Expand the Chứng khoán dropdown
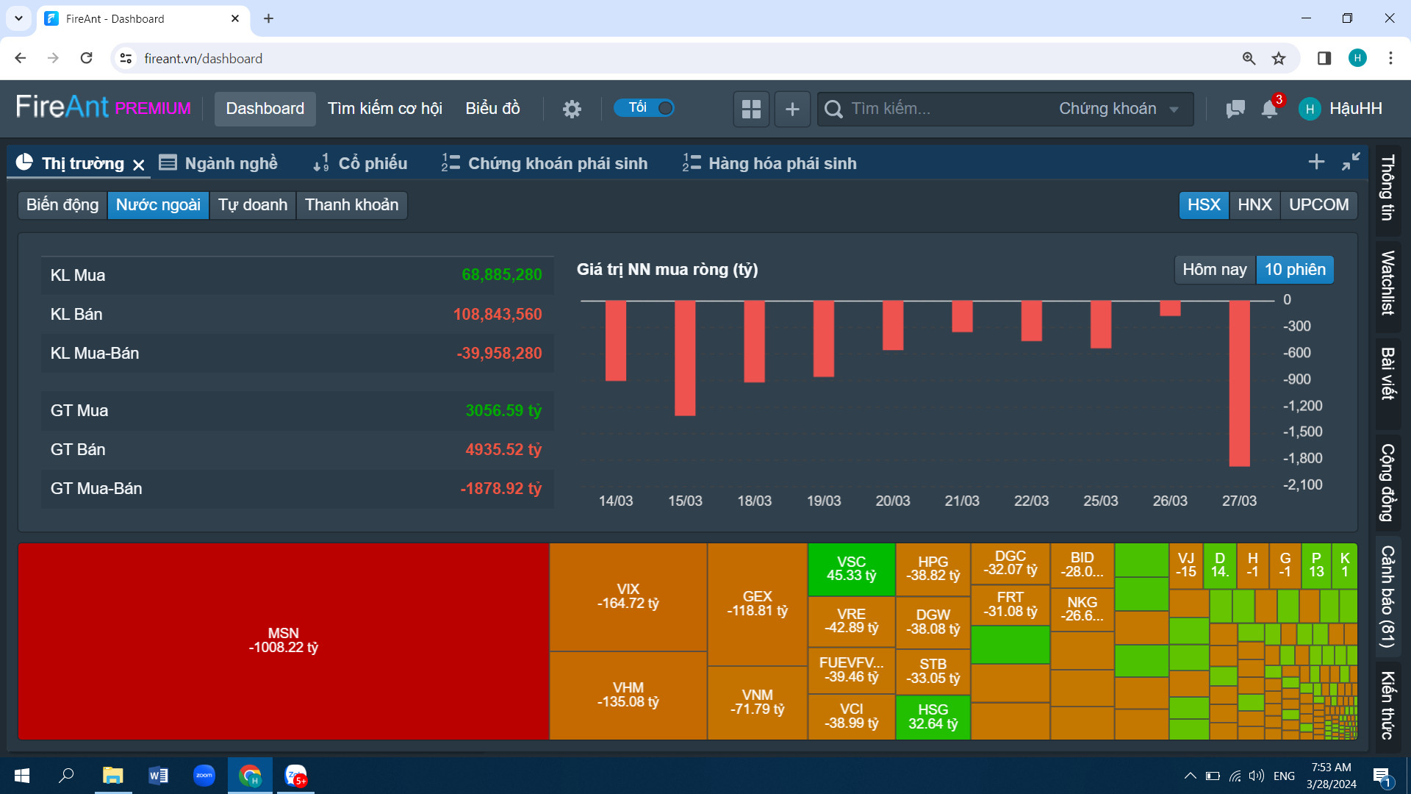Image resolution: width=1411 pixels, height=794 pixels. (1118, 109)
